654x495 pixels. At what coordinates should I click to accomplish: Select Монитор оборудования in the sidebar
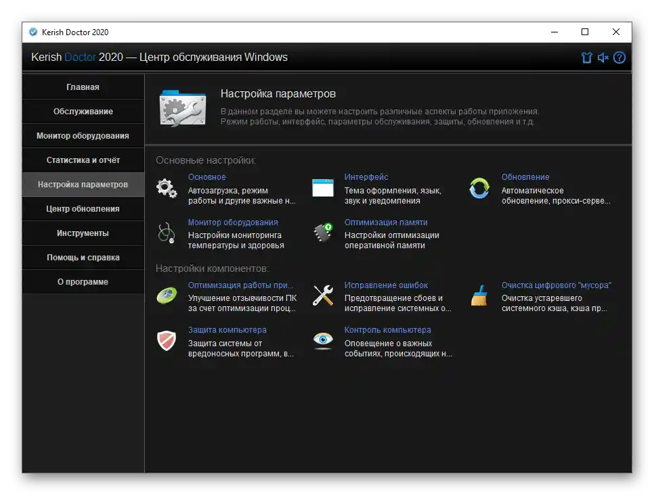(83, 135)
